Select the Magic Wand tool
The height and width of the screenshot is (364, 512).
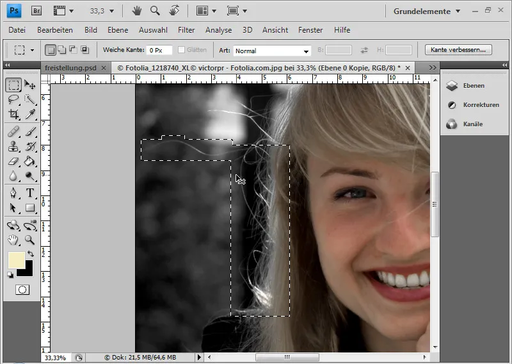(30, 99)
